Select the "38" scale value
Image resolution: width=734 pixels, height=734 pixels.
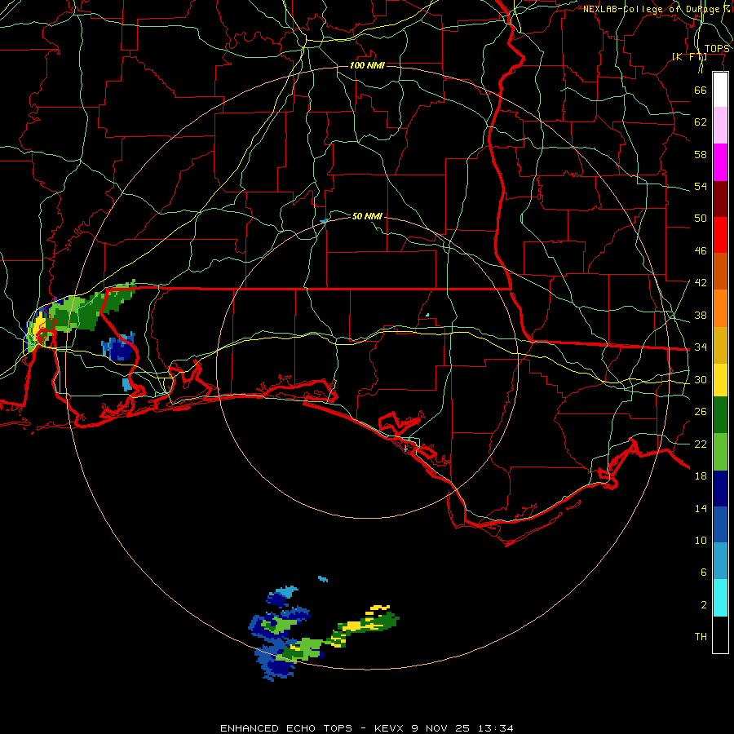[x=701, y=315]
